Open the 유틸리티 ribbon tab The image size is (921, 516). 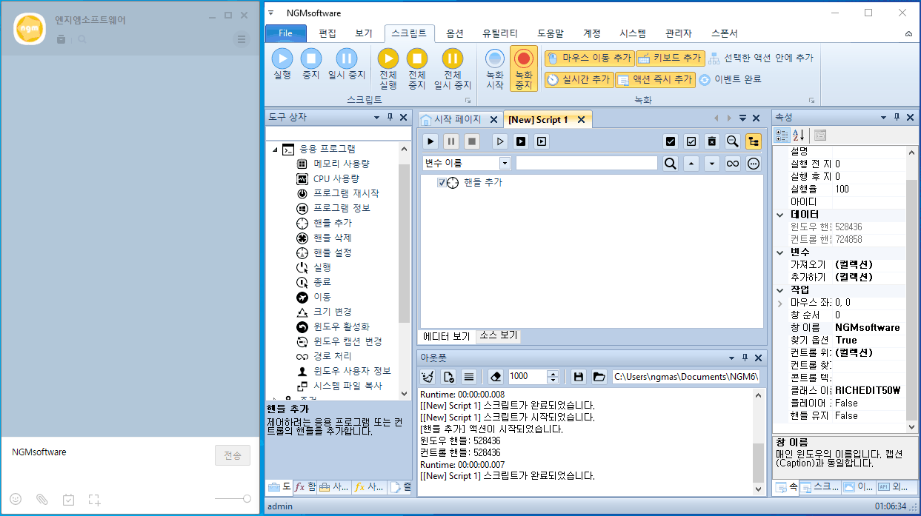pos(500,33)
